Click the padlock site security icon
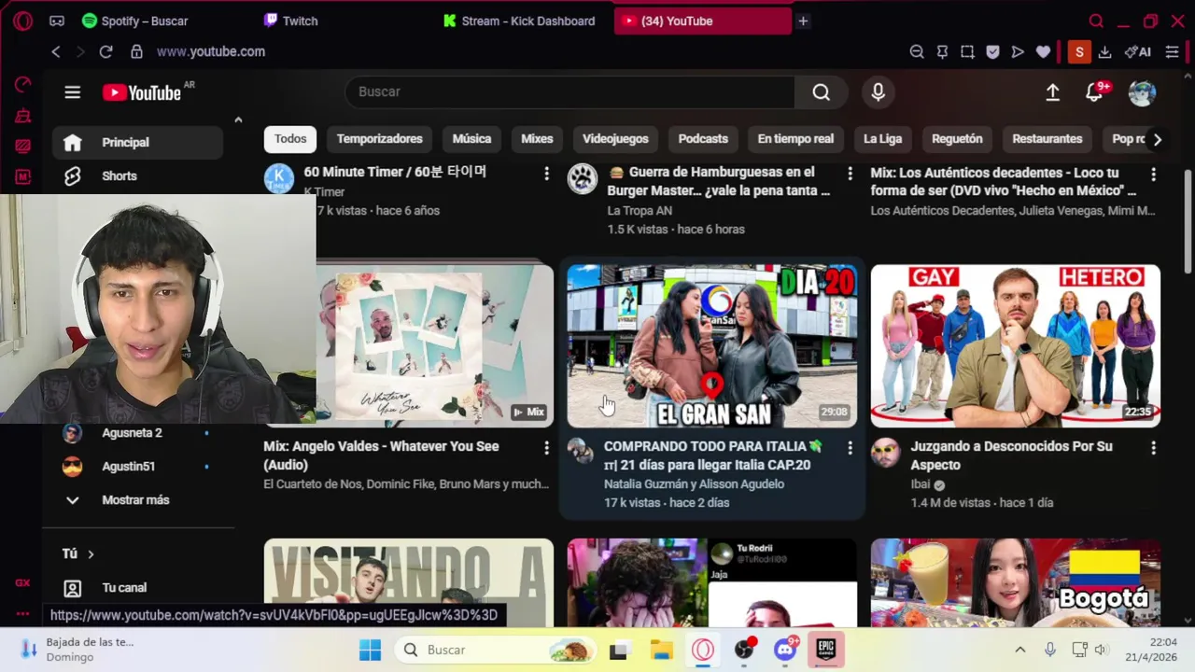This screenshot has height=672, width=1195. (x=136, y=52)
